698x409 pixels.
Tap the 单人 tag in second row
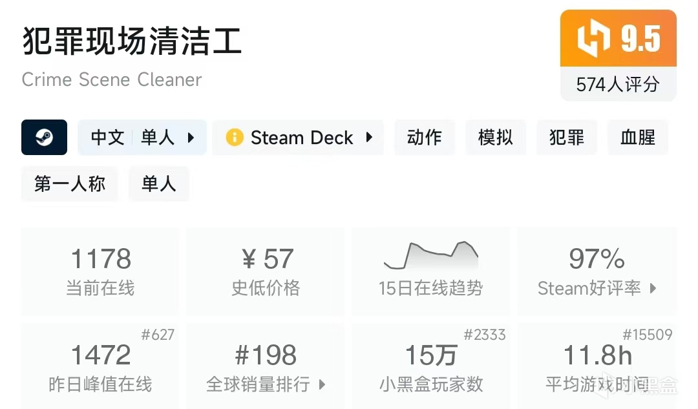pos(158,184)
